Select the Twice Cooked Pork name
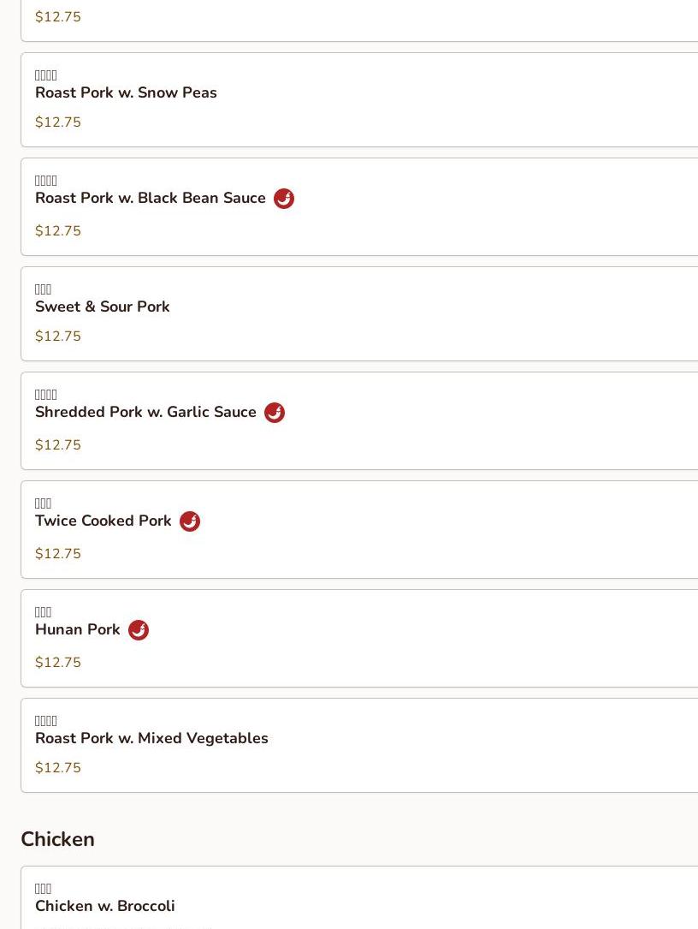698x929 pixels. click(104, 521)
